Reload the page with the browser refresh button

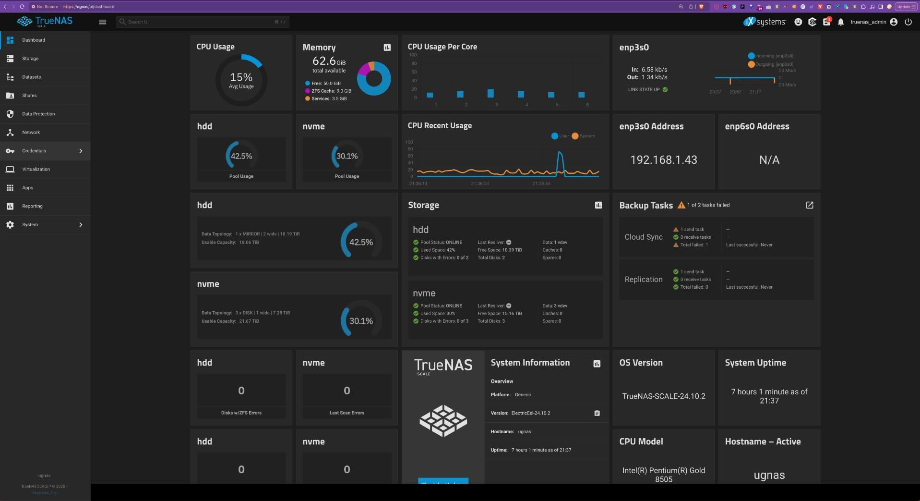pos(22,7)
